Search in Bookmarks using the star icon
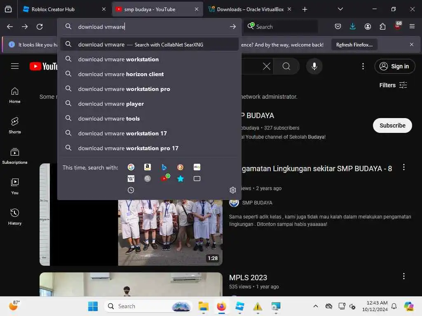422x316 pixels. coord(181,179)
